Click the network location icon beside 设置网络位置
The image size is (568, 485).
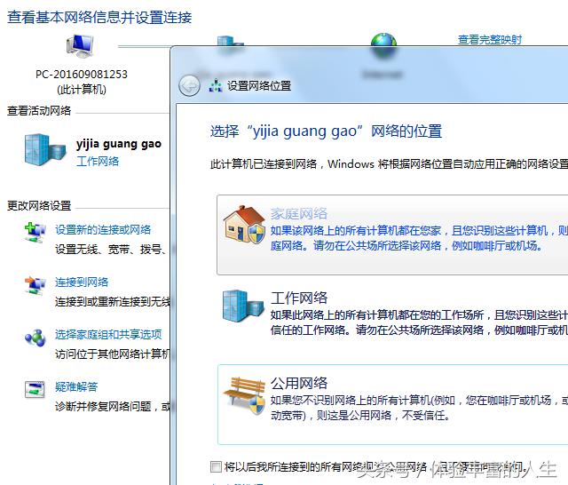point(216,86)
